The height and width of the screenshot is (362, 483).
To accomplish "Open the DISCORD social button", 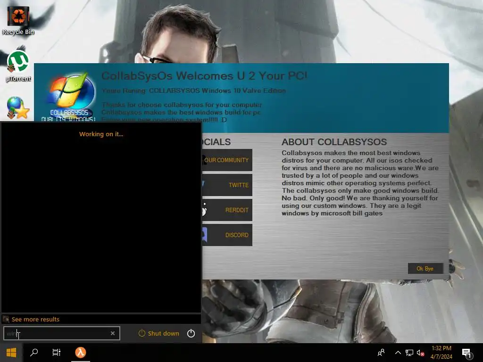I will (x=227, y=235).
